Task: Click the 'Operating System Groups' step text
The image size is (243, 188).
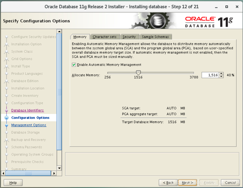Action: point(32,154)
